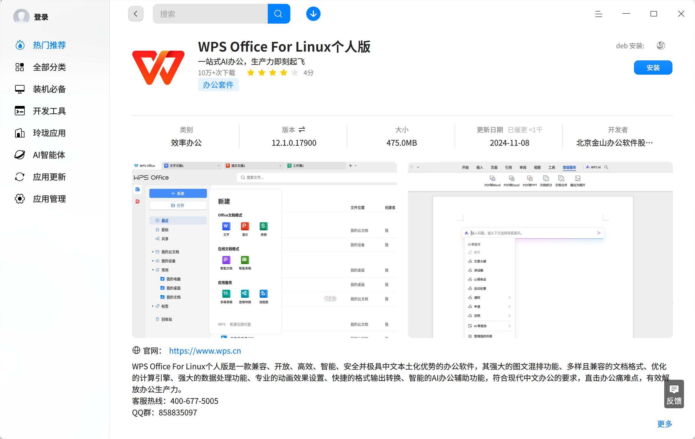The height and width of the screenshot is (439, 695).
Task: Click the 10万+次下载 download count
Action: [x=216, y=73]
